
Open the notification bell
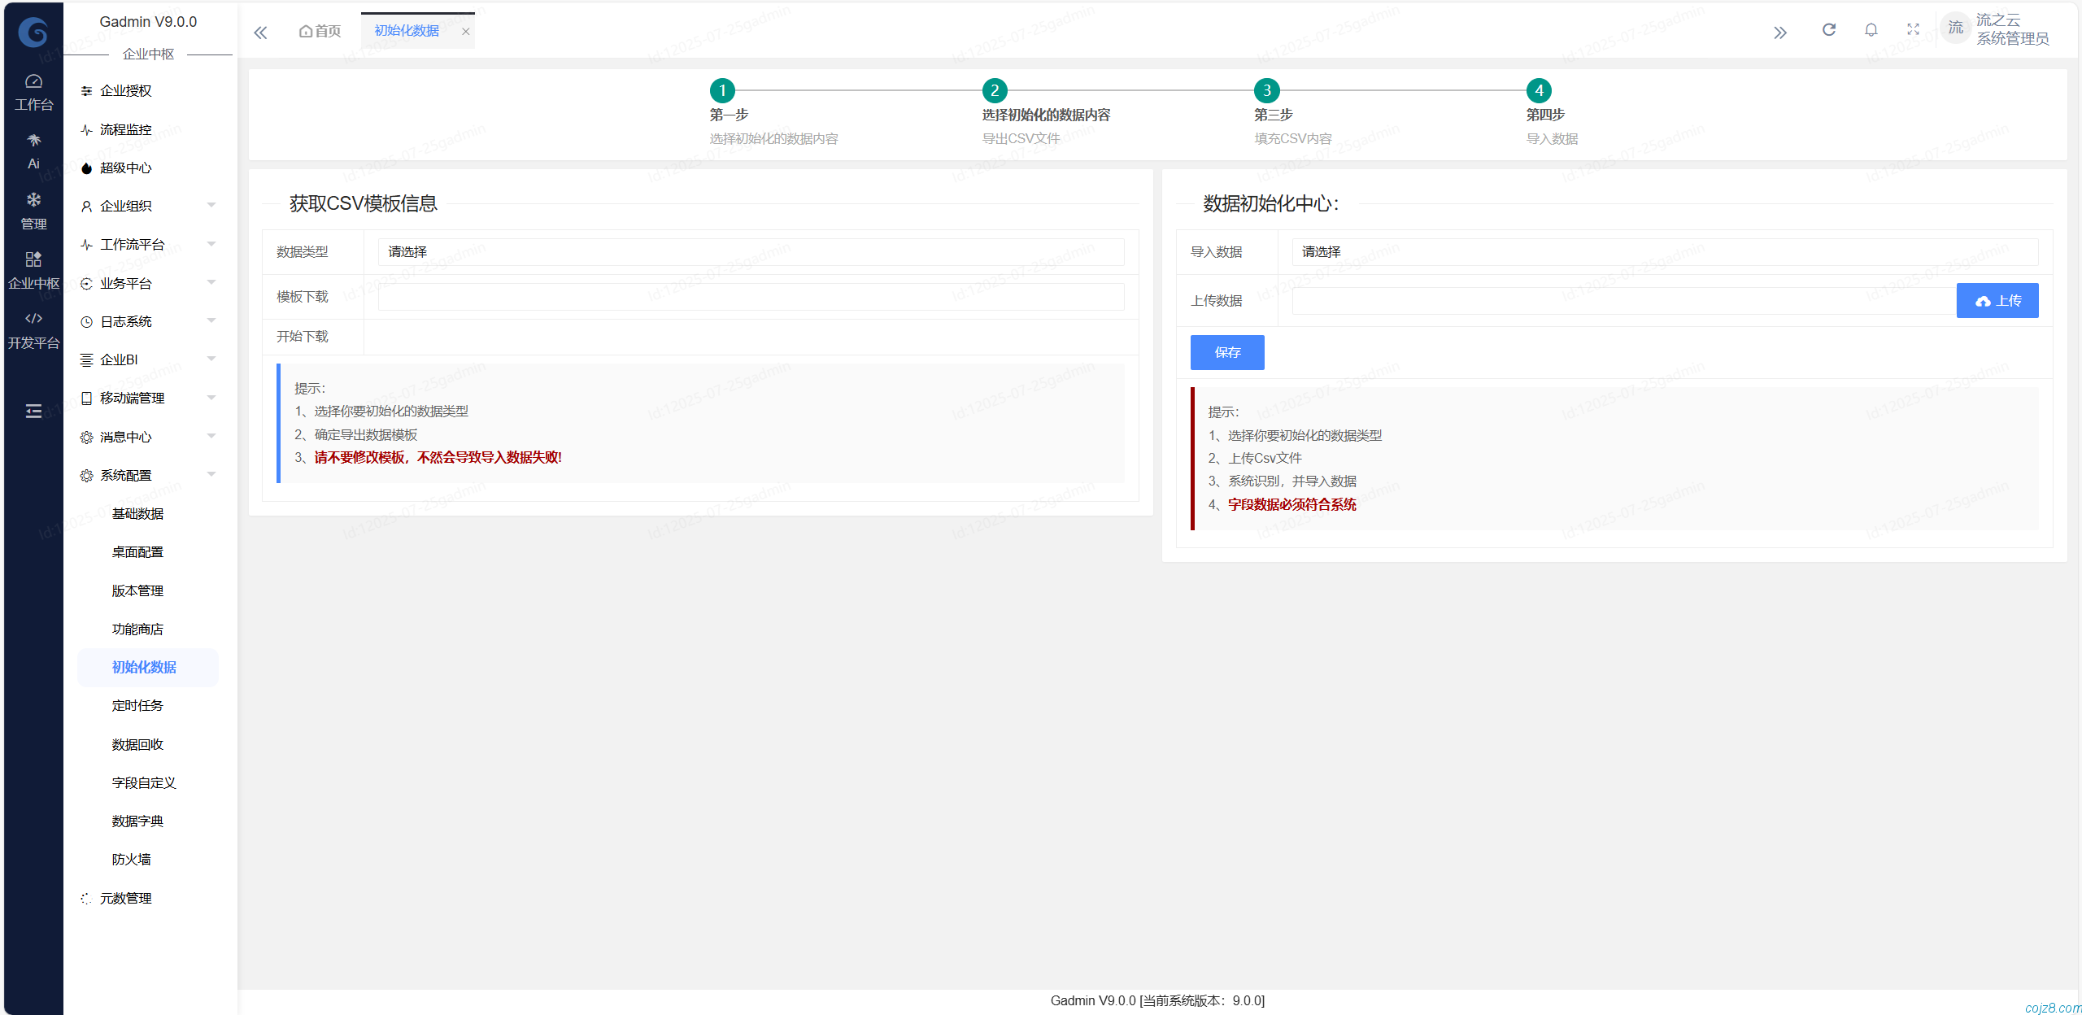1871,30
